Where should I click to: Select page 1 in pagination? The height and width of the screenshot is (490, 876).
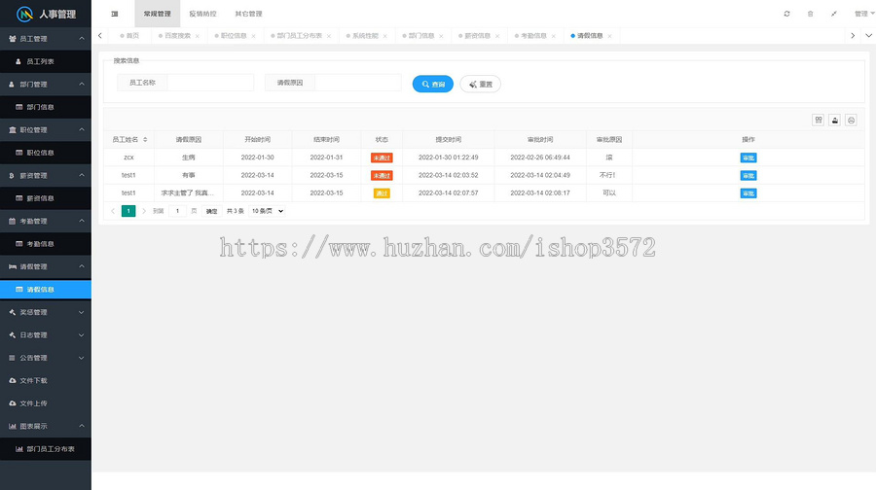128,211
